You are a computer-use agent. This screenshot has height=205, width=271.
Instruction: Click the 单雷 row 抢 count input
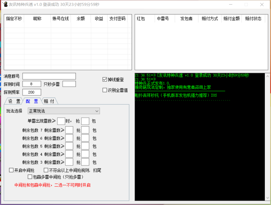click(x=85, y=121)
